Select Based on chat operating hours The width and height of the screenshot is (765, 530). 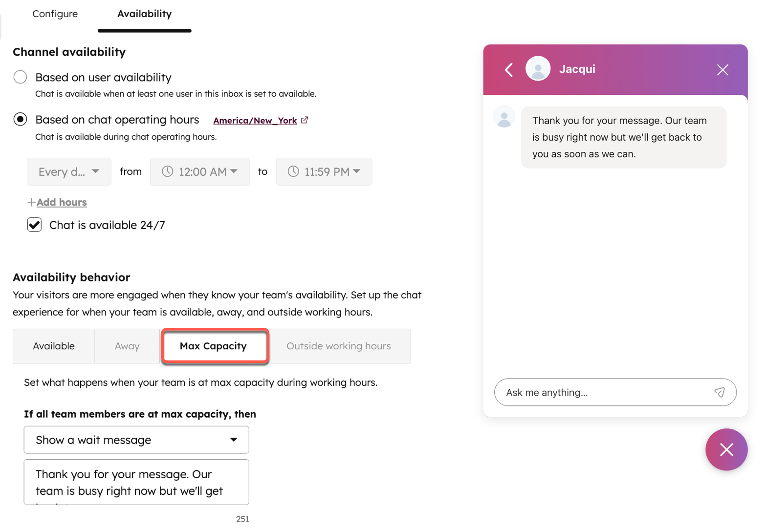pos(20,120)
